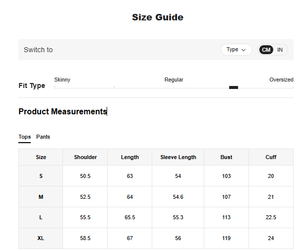The width and height of the screenshot is (301, 251).
Task: Click the Length column header
Action: pos(130,157)
